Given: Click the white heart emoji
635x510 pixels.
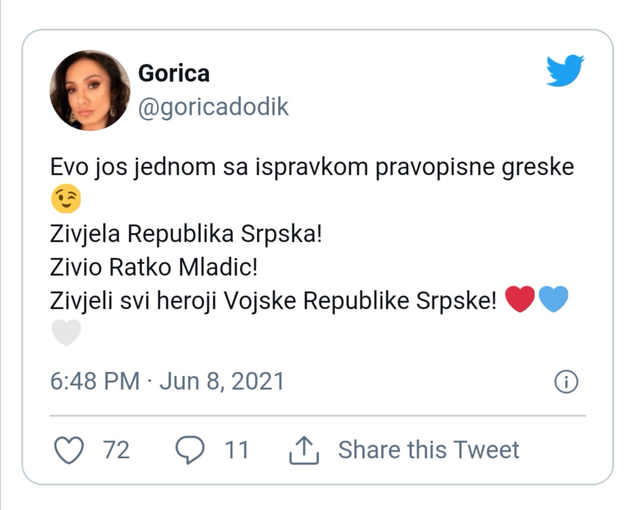Looking at the screenshot, I should pos(66,333).
